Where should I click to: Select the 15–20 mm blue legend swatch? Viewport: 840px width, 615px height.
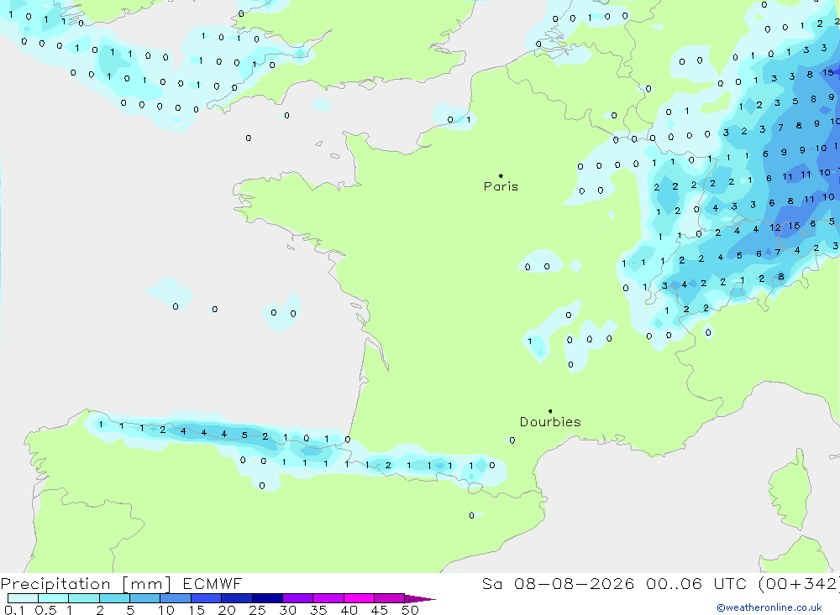click(207, 598)
